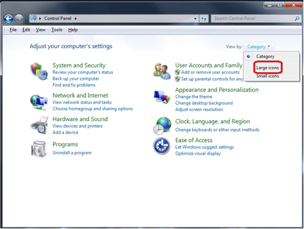Open Network and Internet heading
Viewport: 304px width, 229px height.
tap(80, 96)
